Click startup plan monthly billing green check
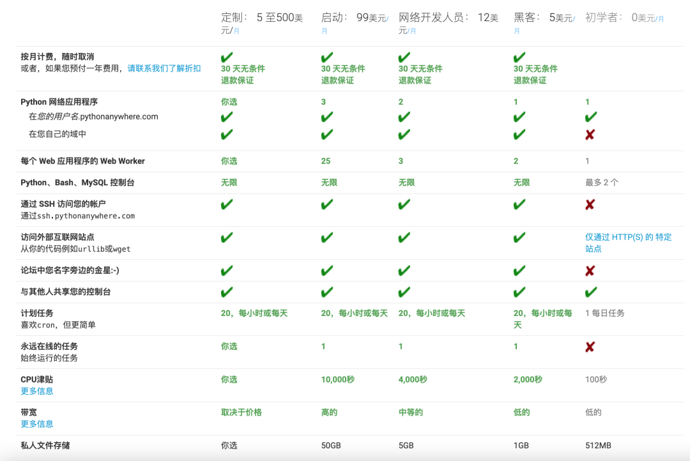 [x=327, y=57]
